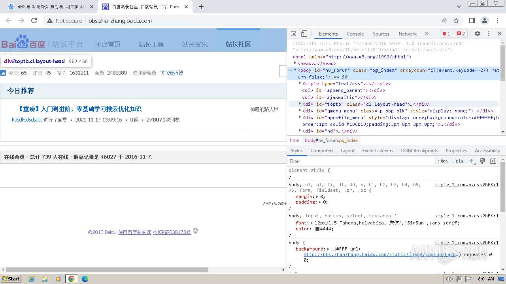
Task: Collapse the body nv_forum element node
Action: pos(295,70)
